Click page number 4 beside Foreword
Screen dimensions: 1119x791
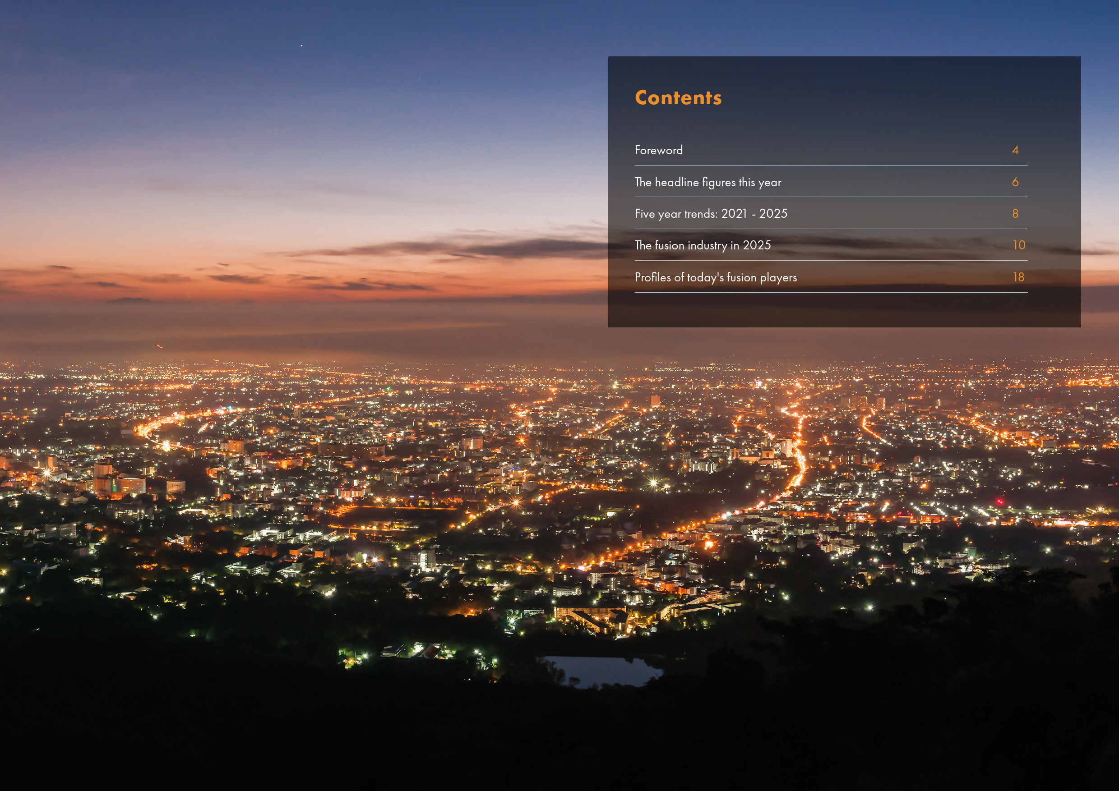point(1015,151)
